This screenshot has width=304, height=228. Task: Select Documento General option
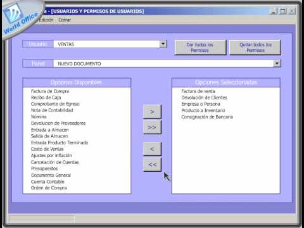(51, 175)
